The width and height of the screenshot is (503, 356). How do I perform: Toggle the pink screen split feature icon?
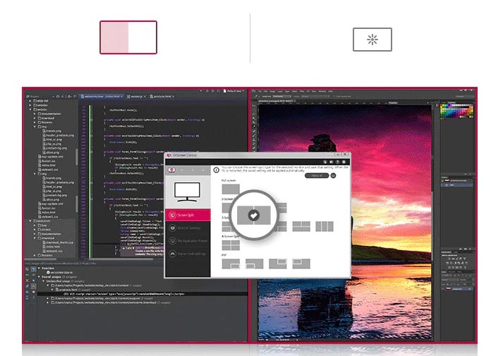128,37
